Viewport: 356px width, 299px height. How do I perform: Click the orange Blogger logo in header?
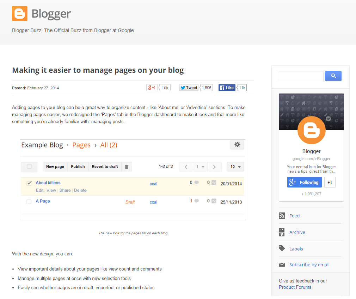tap(20, 14)
